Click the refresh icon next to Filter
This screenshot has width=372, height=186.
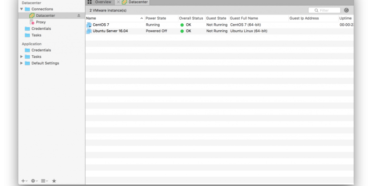[346, 10]
